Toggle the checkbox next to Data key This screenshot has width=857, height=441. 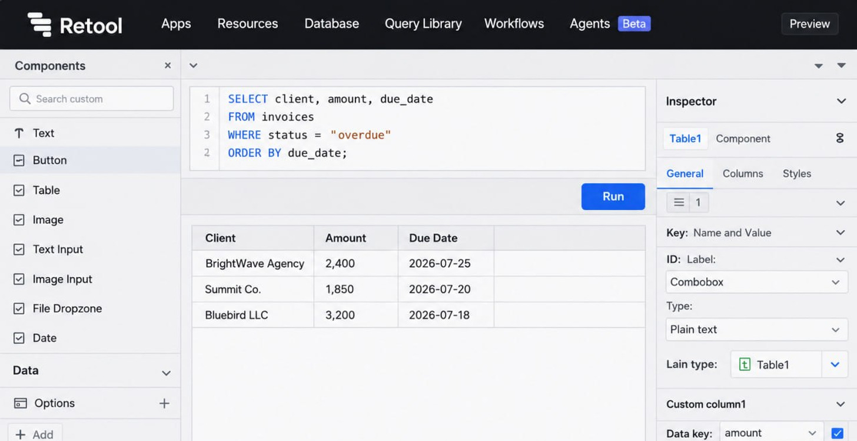[837, 433]
